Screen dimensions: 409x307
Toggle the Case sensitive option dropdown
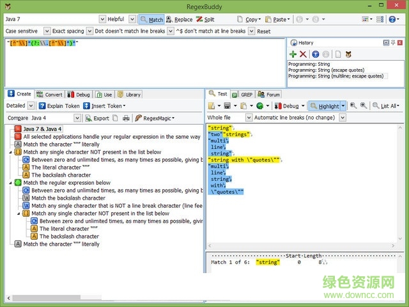pyautogui.click(x=47, y=31)
